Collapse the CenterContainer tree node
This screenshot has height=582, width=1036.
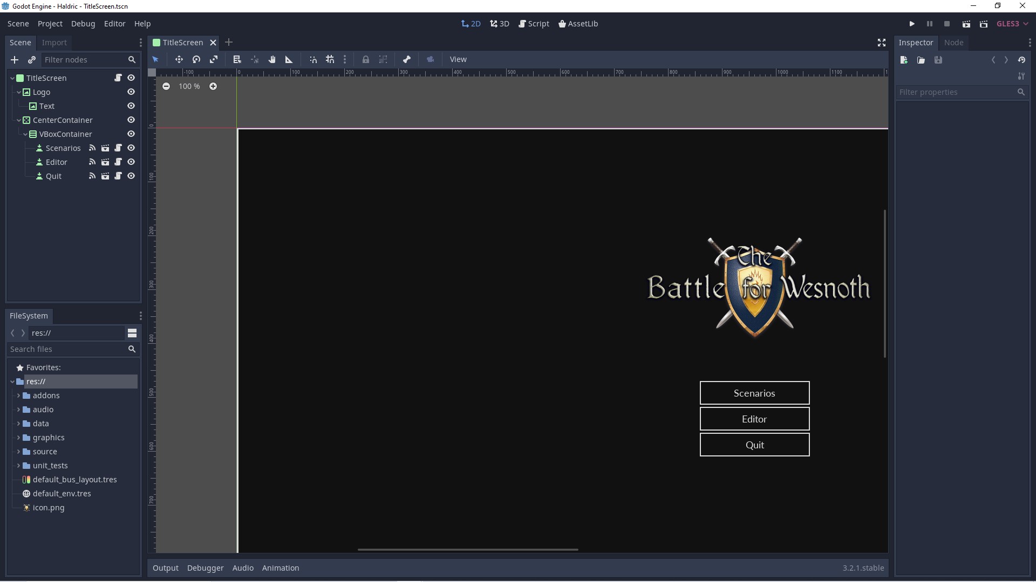(19, 120)
